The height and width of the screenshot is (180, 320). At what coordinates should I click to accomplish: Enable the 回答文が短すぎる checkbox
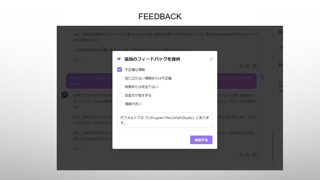click(x=119, y=95)
